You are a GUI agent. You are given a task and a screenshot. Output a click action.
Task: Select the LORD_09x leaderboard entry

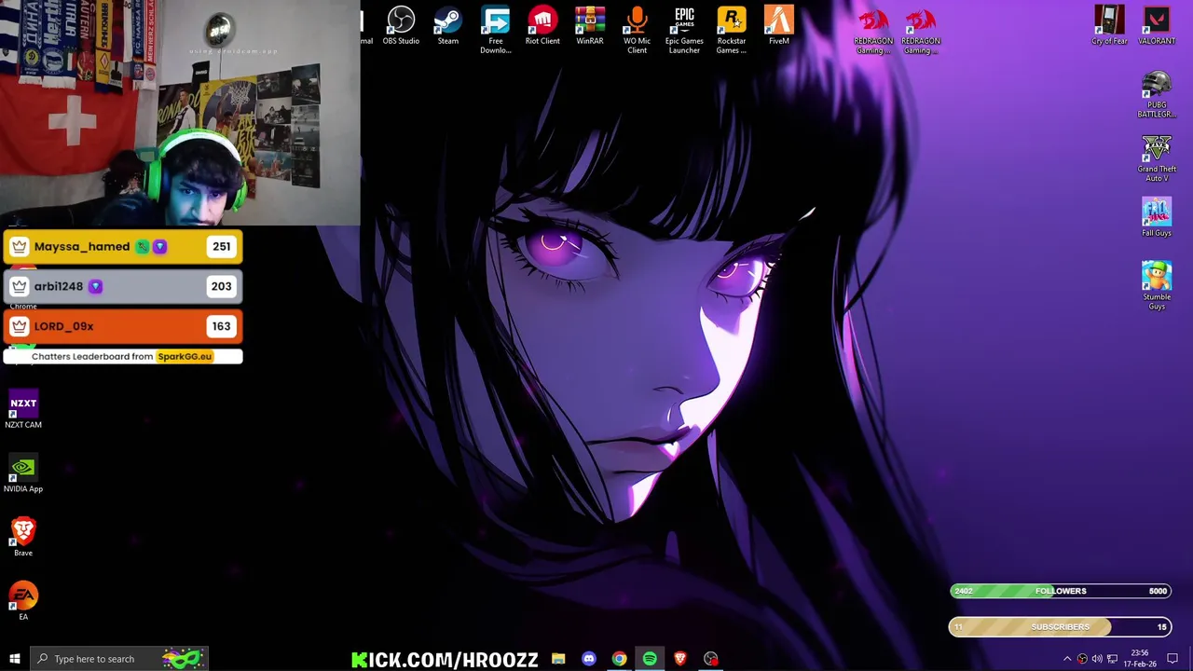coord(123,326)
